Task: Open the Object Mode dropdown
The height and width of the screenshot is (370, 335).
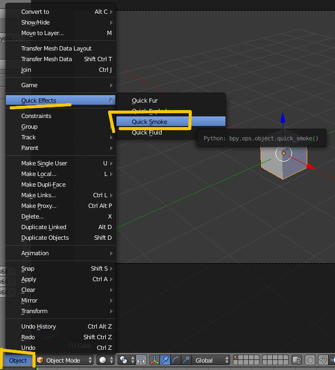Action: point(64,360)
